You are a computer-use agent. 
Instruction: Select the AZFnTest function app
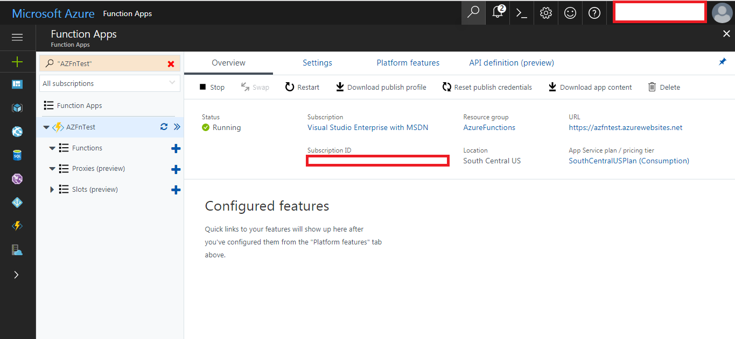pyautogui.click(x=81, y=127)
